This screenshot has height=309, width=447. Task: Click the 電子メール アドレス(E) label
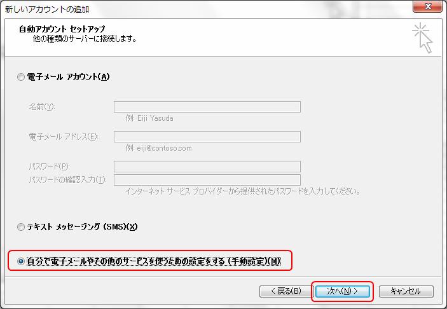click(x=64, y=137)
